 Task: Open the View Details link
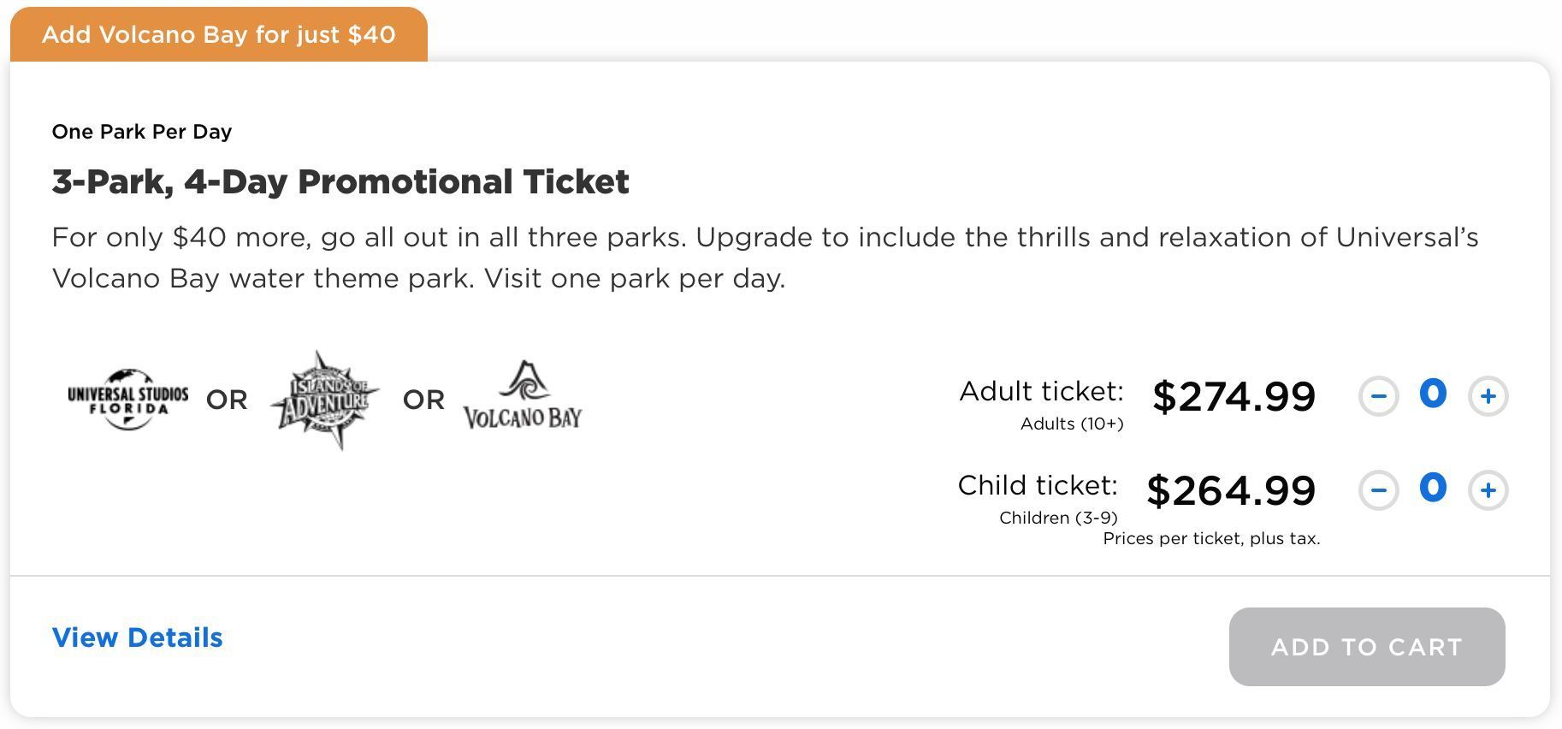coord(138,637)
